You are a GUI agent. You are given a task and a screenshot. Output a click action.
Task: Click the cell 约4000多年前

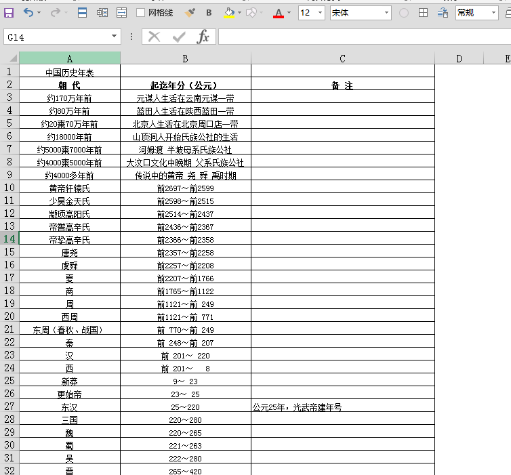pos(70,174)
